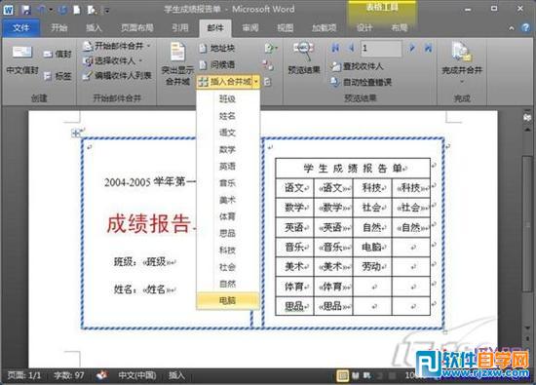Click the «姓名» merge field in document
The width and height of the screenshot is (536, 385).
(157, 289)
